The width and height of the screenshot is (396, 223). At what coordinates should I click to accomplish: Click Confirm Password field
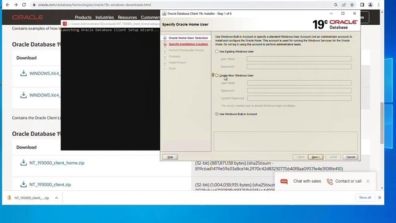tap(299, 98)
